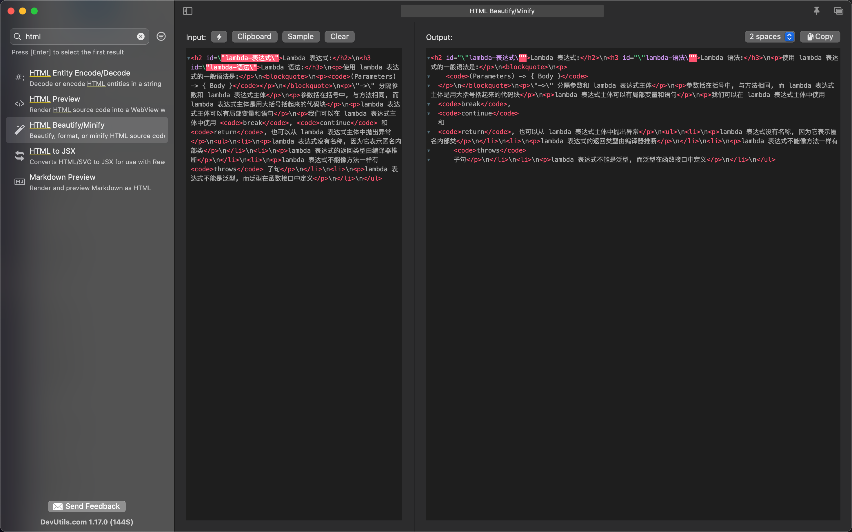Viewport: 852px width, 532px height.
Task: Toggle the sidebar visibility icon
Action: [188, 11]
